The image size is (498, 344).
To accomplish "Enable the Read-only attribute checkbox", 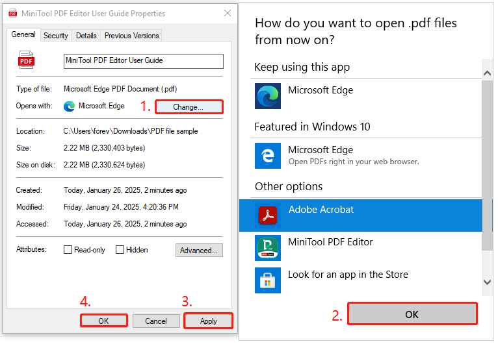I will pyautogui.click(x=68, y=250).
